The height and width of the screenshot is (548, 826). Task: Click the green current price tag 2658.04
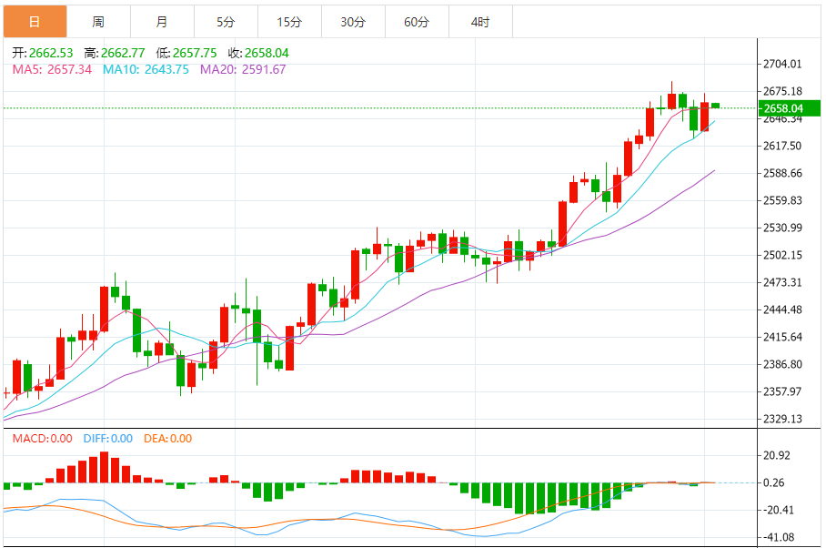(789, 108)
